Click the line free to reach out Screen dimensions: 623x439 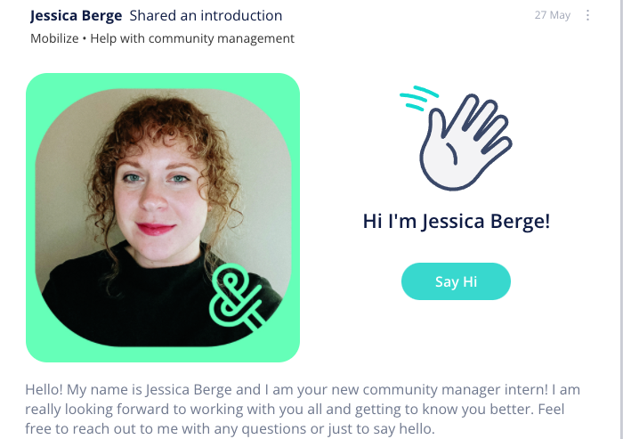(x=230, y=429)
